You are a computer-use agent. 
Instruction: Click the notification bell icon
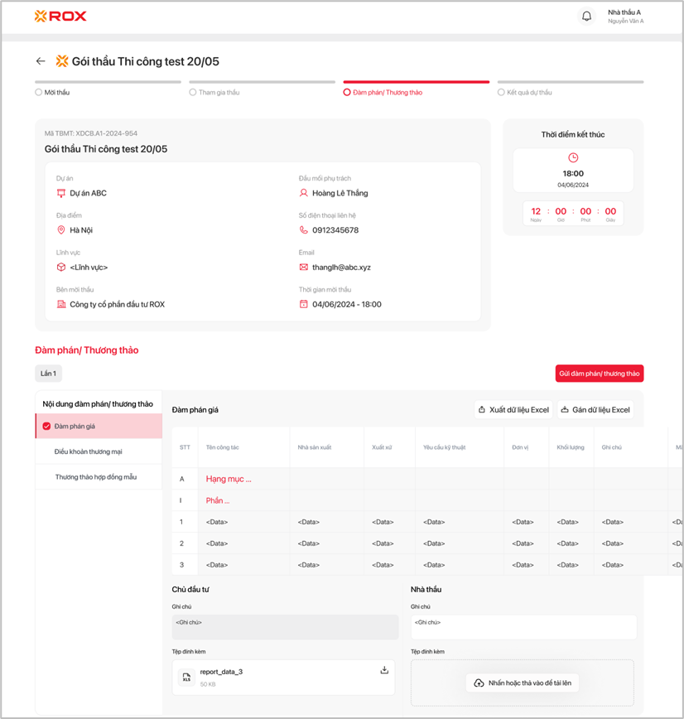586,16
